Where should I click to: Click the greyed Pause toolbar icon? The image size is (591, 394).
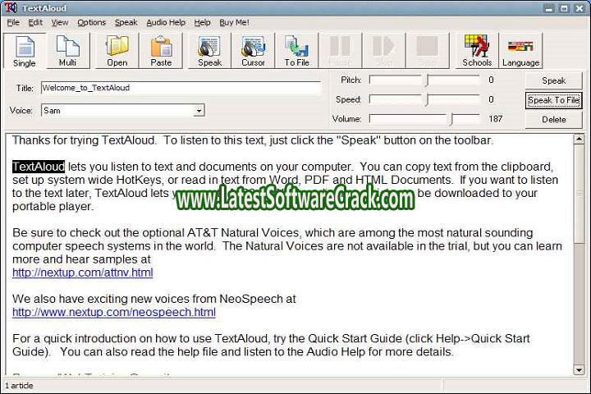click(x=341, y=51)
